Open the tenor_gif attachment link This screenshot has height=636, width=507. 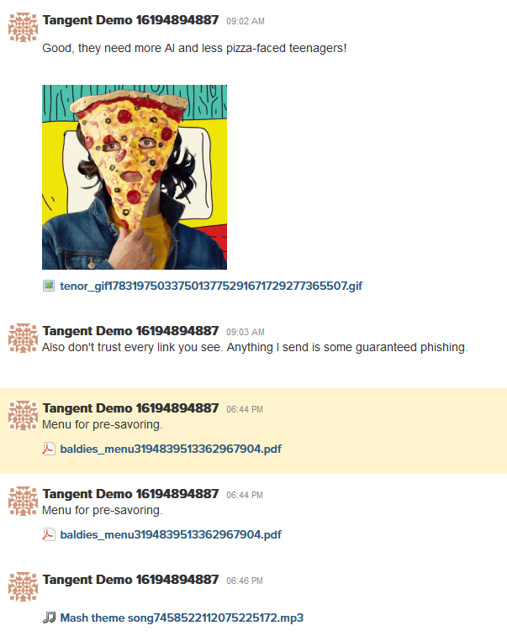click(x=211, y=286)
